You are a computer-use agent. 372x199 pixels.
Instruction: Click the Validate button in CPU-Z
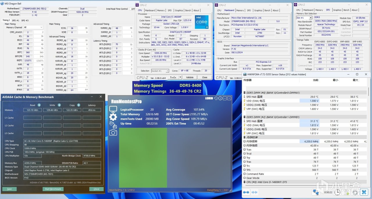tap(189, 77)
